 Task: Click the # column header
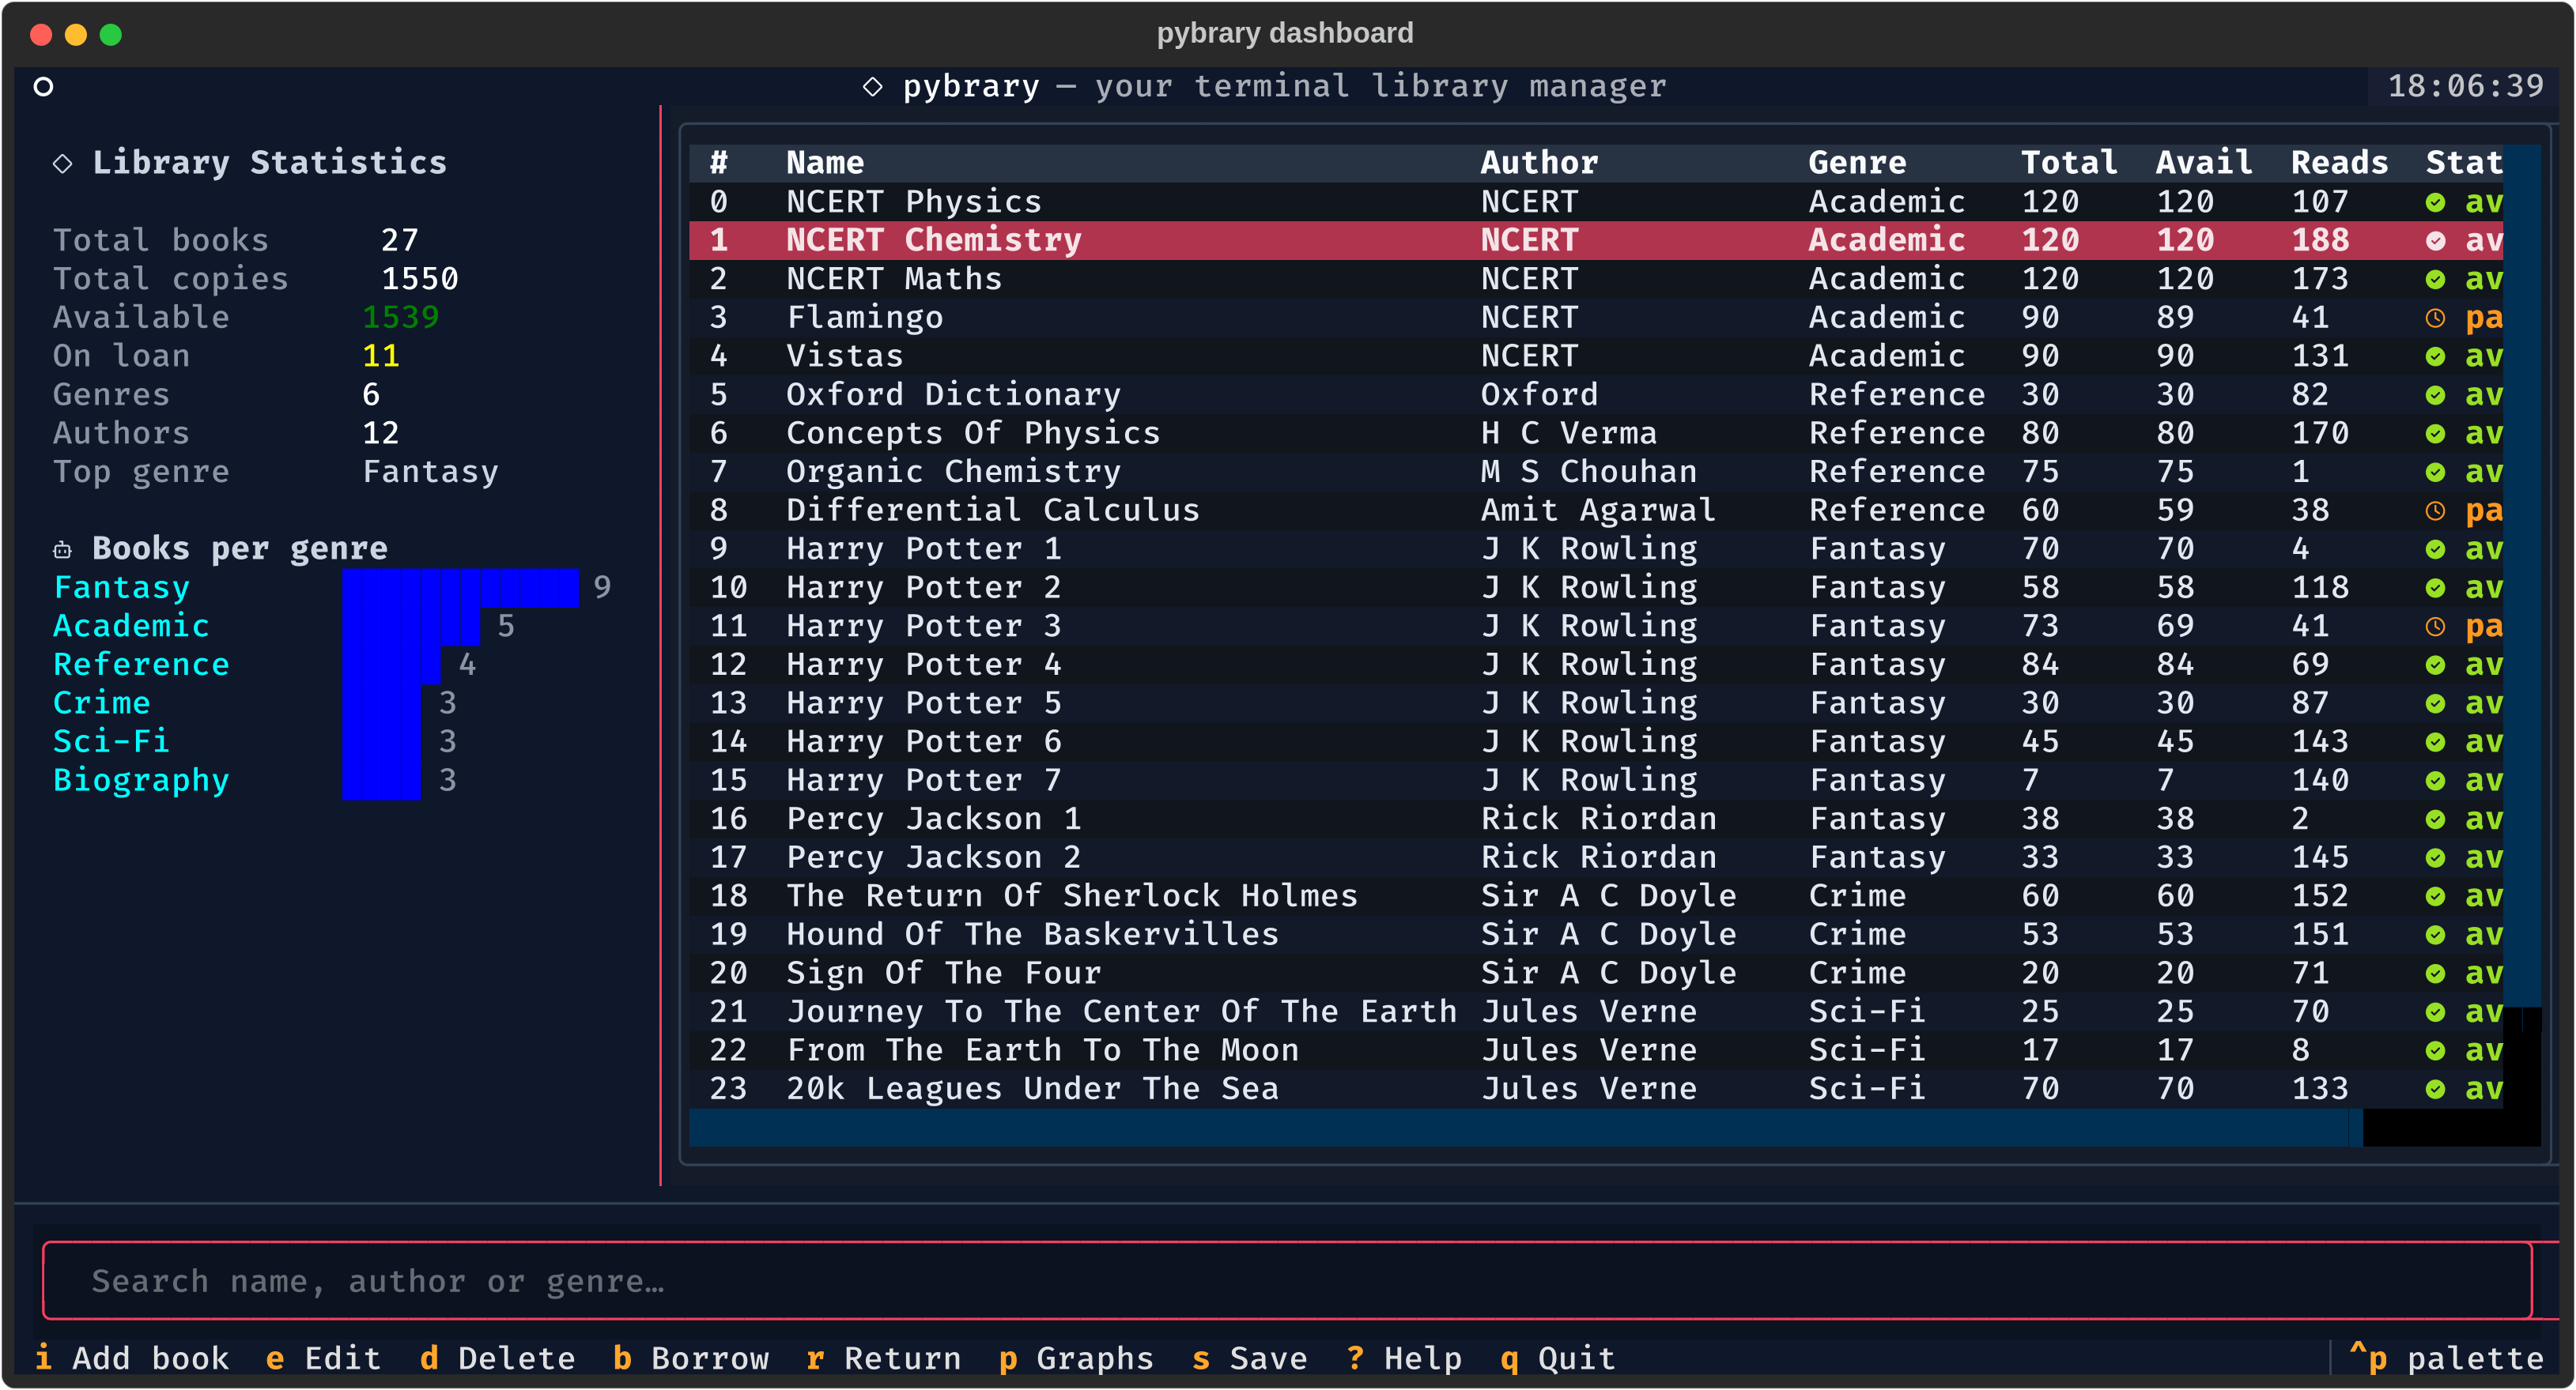point(719,164)
